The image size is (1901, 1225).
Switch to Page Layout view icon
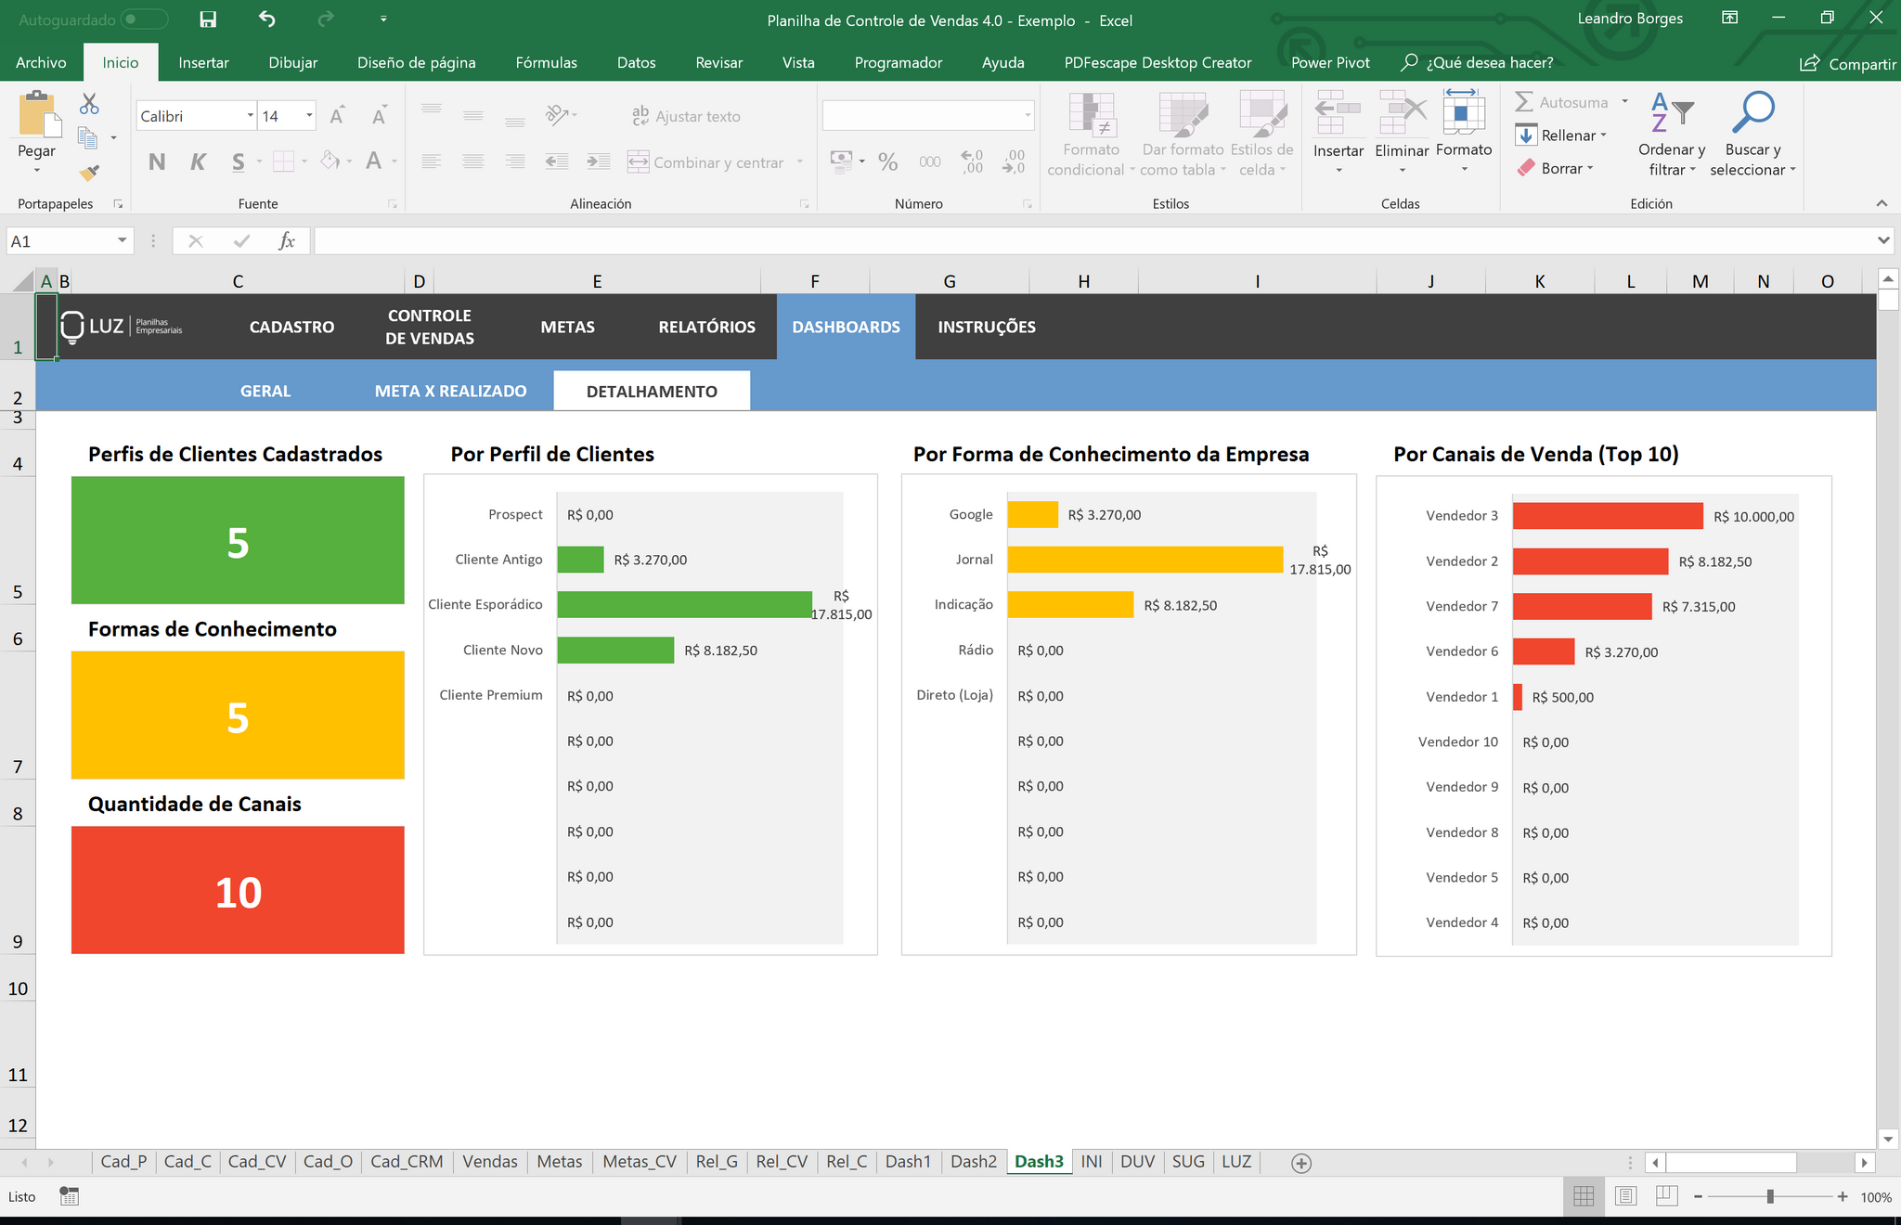click(1625, 1196)
